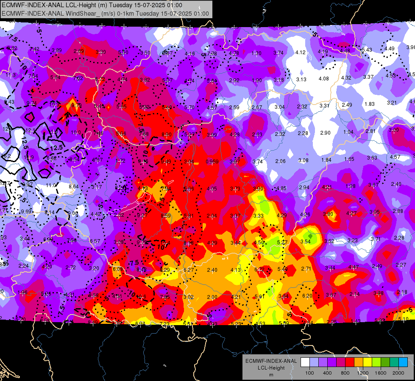Click the legend tick label 800
Image resolution: width=415 pixels, height=381 pixels.
pyautogui.click(x=345, y=373)
